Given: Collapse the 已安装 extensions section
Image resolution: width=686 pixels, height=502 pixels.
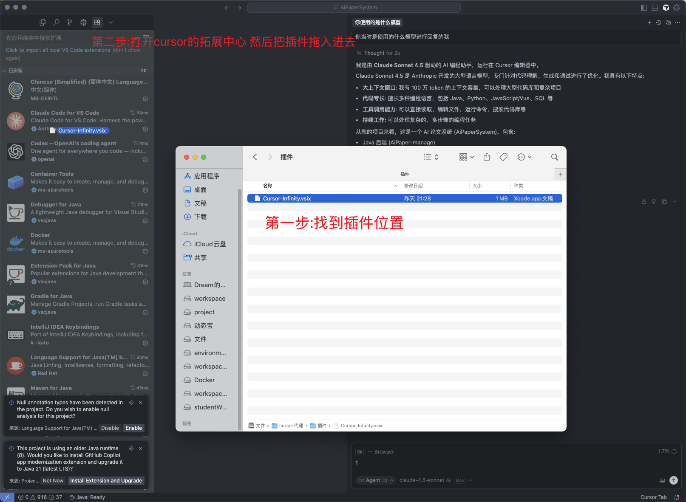Looking at the screenshot, I should [x=13, y=71].
